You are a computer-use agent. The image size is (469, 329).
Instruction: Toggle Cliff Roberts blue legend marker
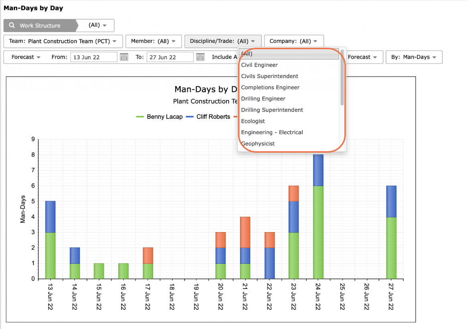[x=190, y=117]
